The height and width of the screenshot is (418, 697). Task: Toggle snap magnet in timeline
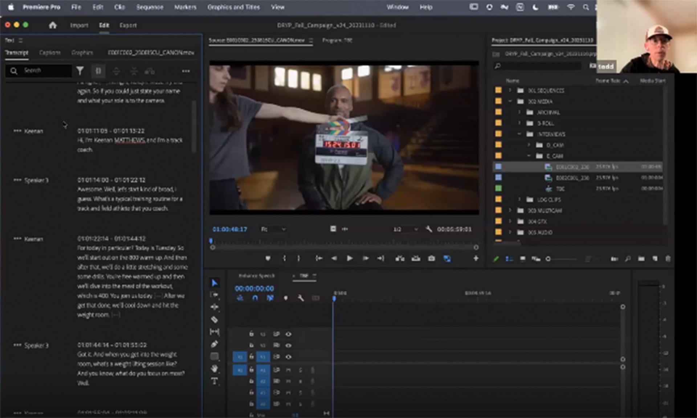click(255, 298)
